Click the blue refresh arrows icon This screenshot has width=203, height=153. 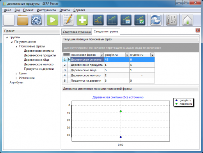pyautogui.click(x=156, y=20)
